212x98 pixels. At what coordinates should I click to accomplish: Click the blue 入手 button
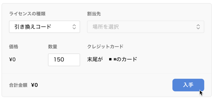click(188, 85)
